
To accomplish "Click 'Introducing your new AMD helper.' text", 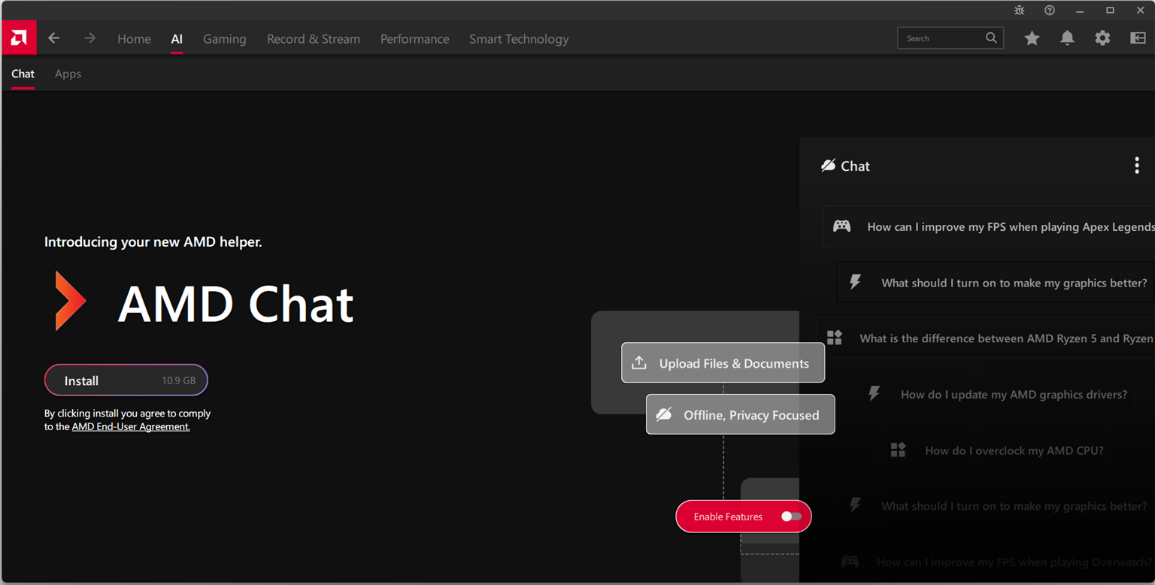I will 153,242.
